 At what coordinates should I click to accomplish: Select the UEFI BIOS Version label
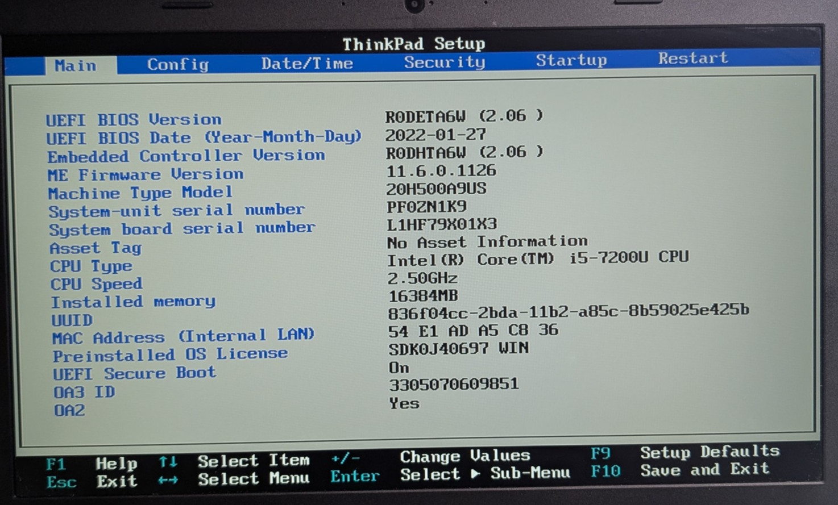pos(134,120)
